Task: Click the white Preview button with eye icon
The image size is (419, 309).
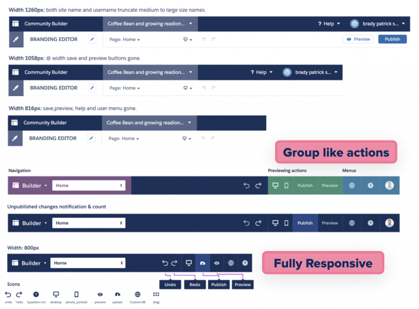Action: [358, 39]
